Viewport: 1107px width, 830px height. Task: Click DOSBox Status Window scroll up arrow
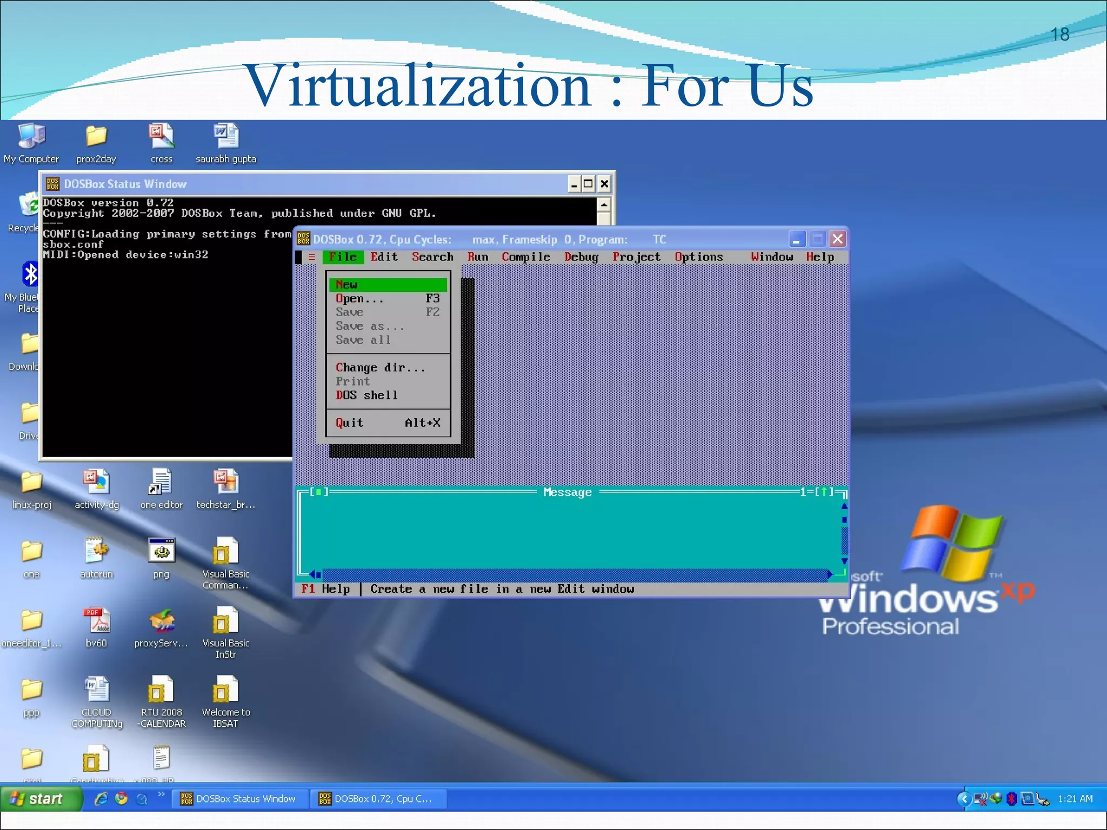pyautogui.click(x=604, y=205)
